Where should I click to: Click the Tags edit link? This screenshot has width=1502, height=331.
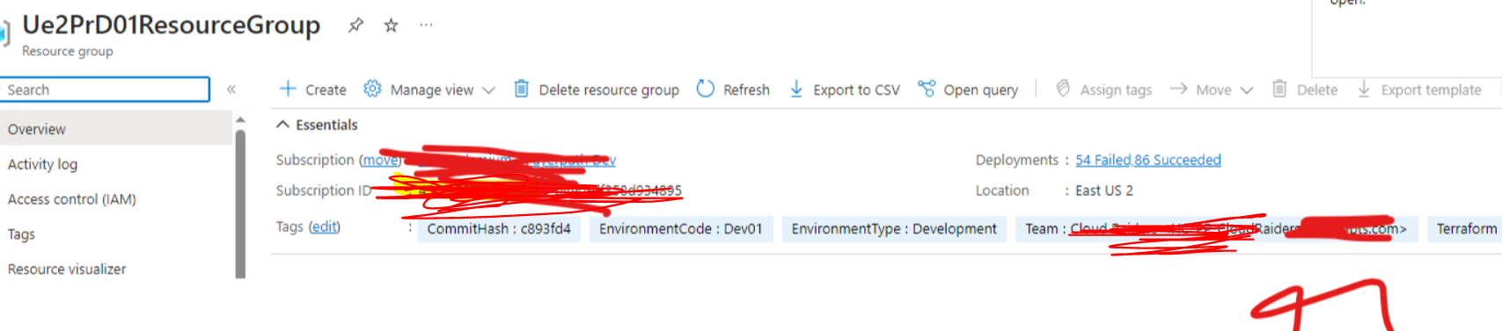pos(324,227)
